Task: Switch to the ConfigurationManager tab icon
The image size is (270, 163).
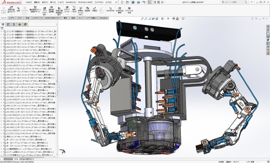Action: click(14, 24)
